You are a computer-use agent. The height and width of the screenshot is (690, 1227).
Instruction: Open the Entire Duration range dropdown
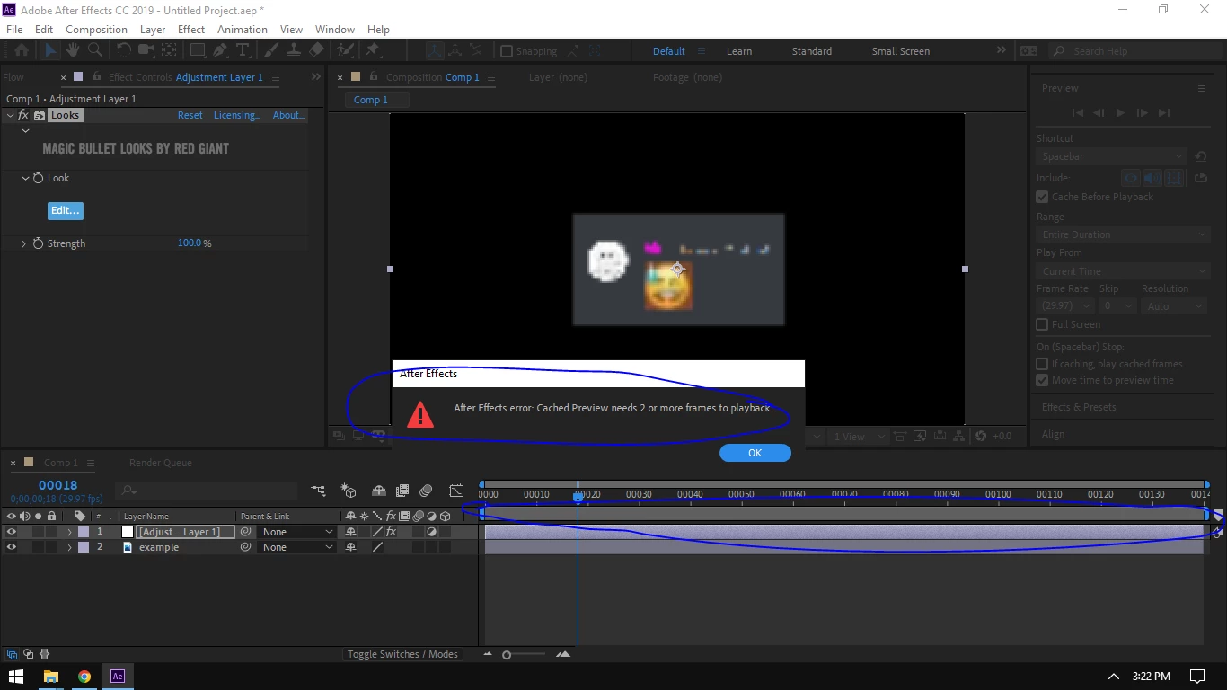coord(1124,234)
